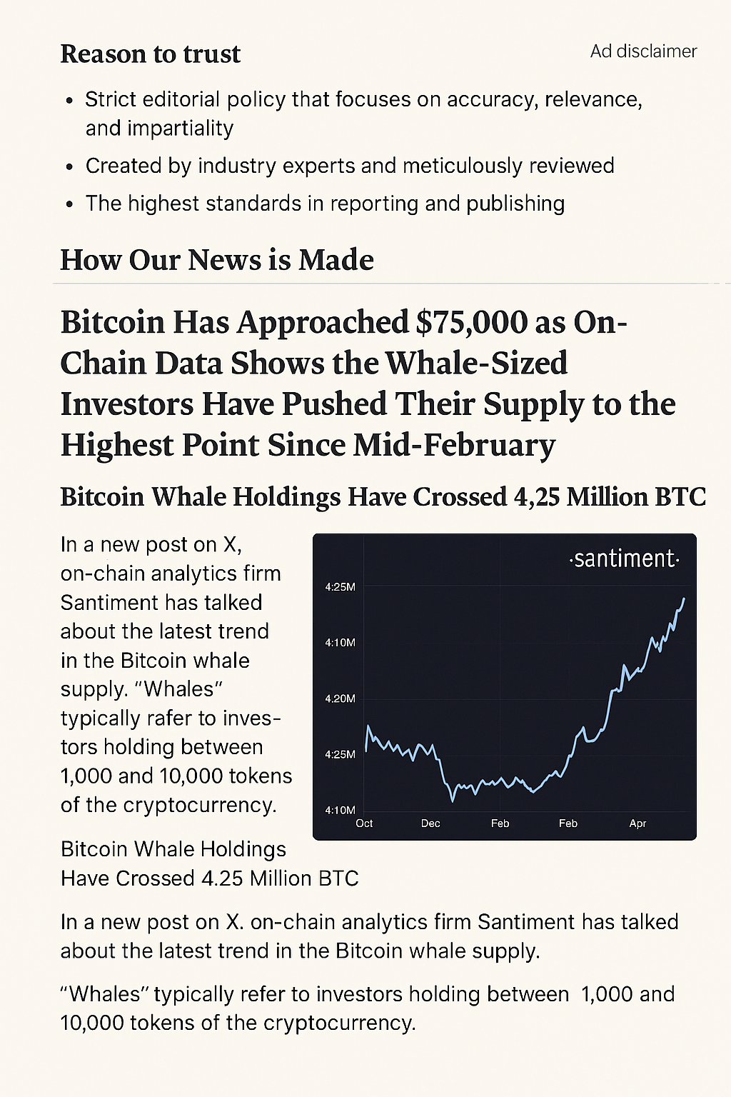Select "The highest standards in reporting" bullet
731x1097 pixels.
(x=325, y=204)
